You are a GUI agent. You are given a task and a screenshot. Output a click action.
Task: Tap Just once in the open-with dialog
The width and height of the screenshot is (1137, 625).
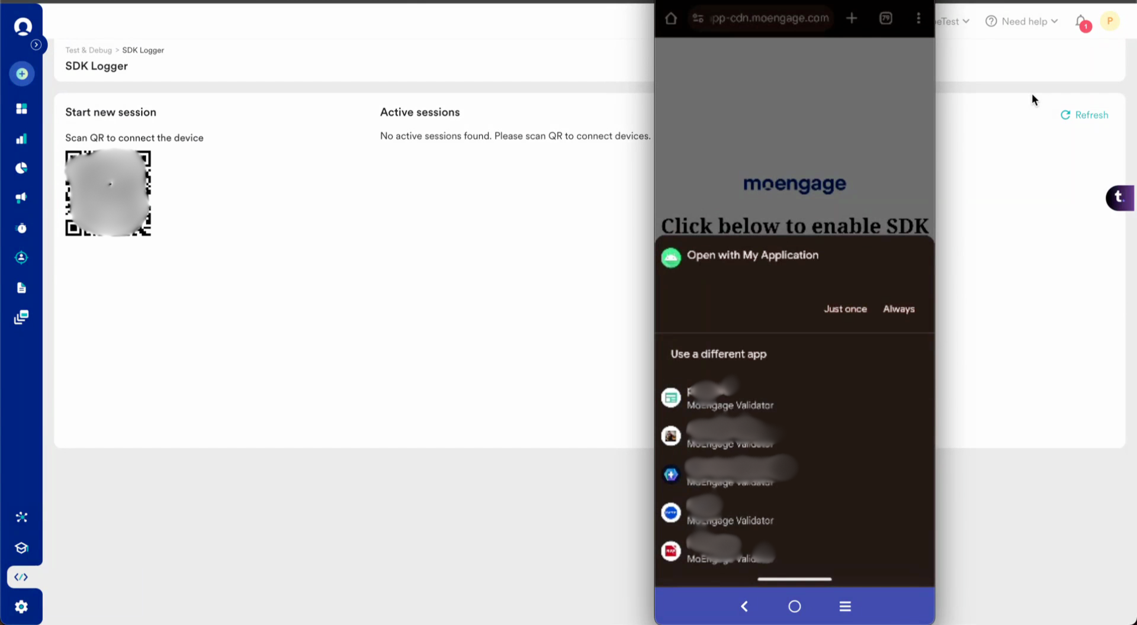pyautogui.click(x=845, y=309)
